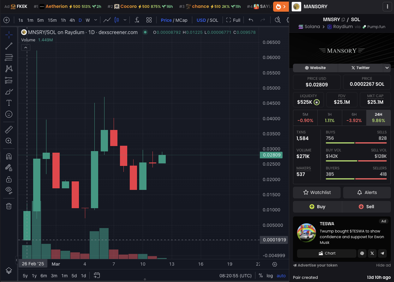Toggle auto scale on price axis
Image resolution: width=394 pixels, height=282 pixels.
281,275
